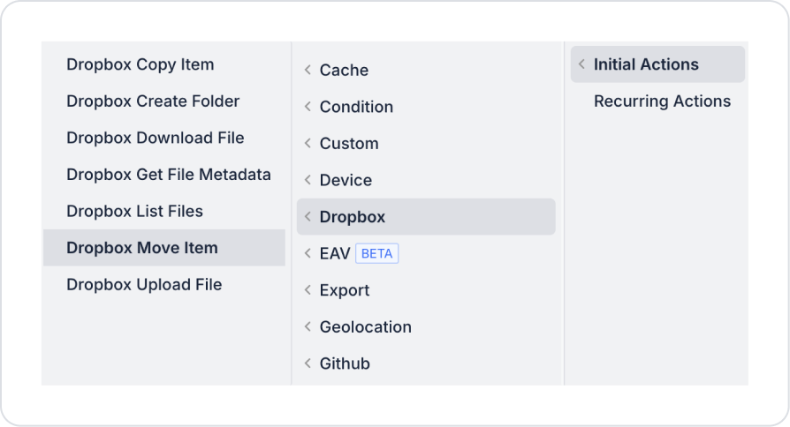790x427 pixels.
Task: Click the chevron beside Initial Actions
Action: pos(581,64)
